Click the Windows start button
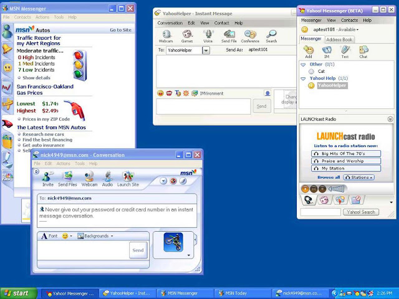 point(19,293)
